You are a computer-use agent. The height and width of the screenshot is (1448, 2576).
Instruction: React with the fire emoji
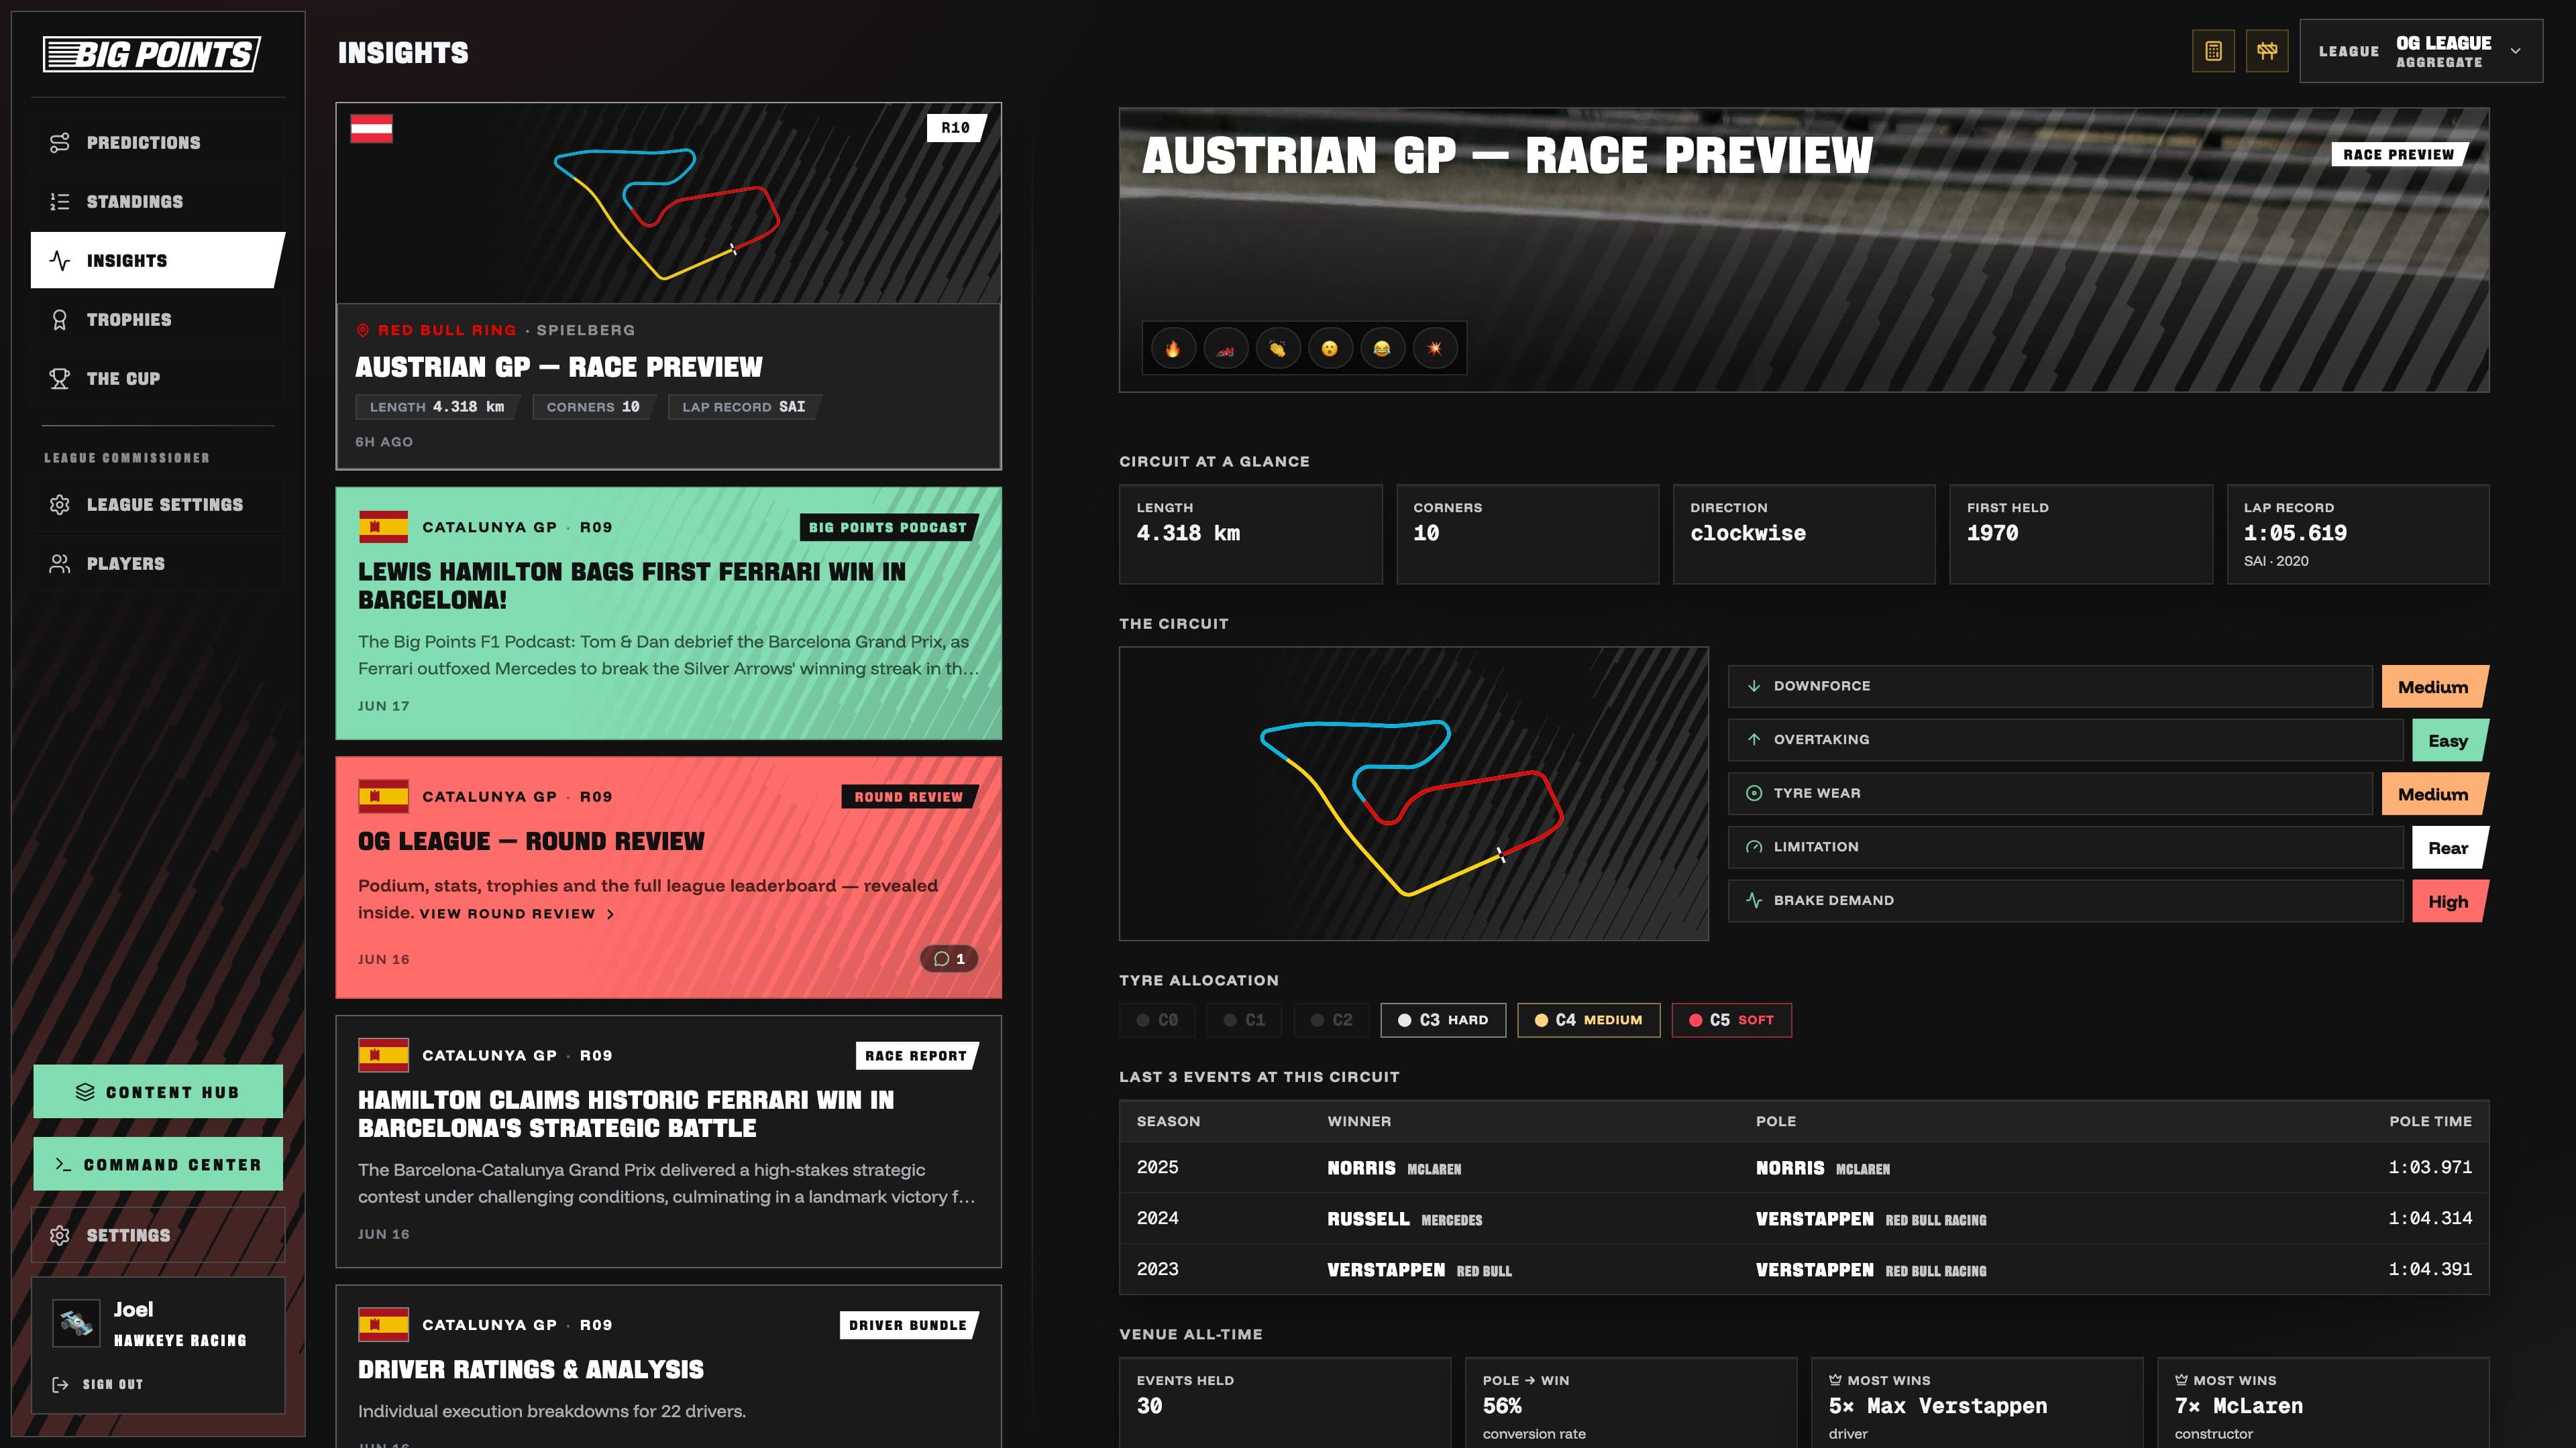click(1172, 349)
